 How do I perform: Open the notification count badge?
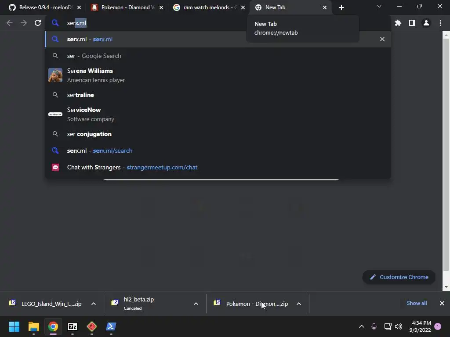tap(438, 326)
